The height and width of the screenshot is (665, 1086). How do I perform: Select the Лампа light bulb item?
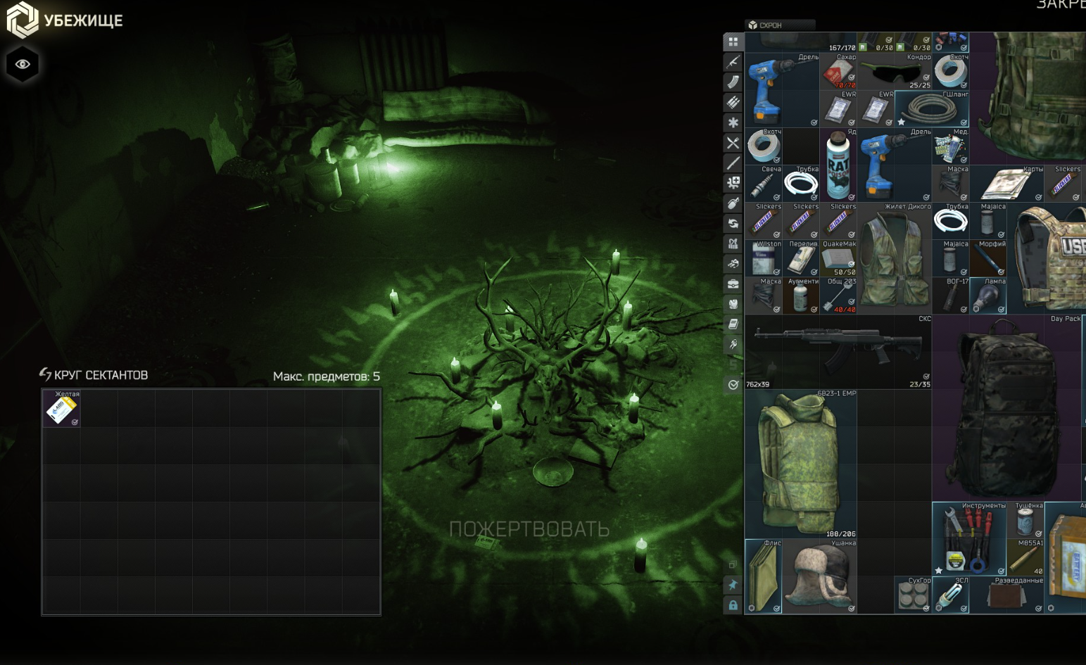point(987,295)
